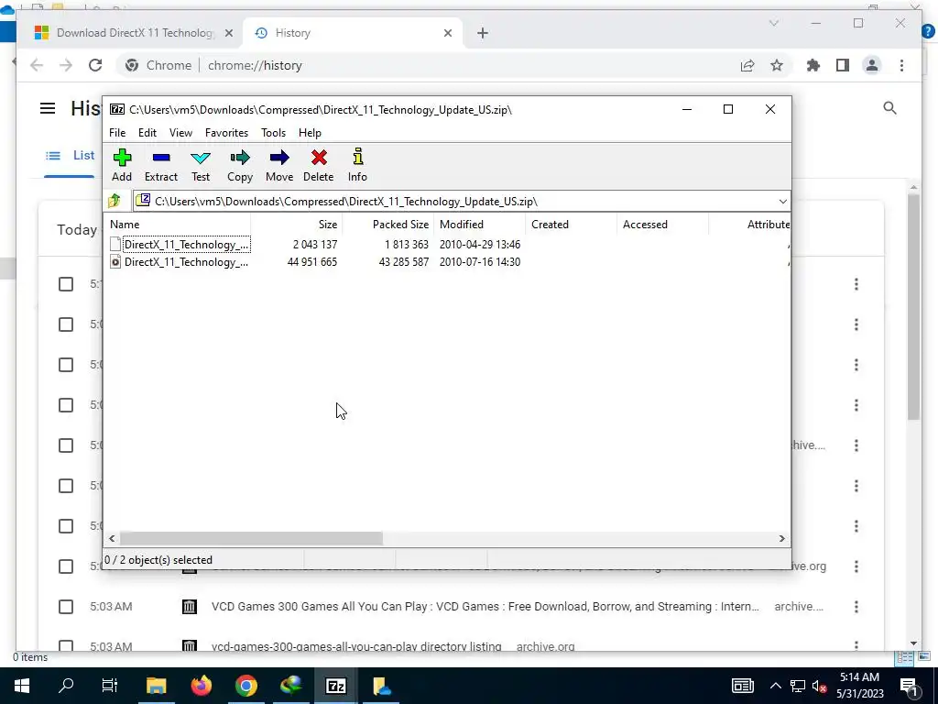The width and height of the screenshot is (938, 704).
Task: Launch Firefox from the taskbar
Action: (x=201, y=686)
